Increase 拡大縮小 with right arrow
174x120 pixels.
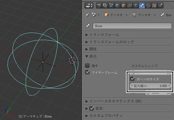tap(169, 86)
